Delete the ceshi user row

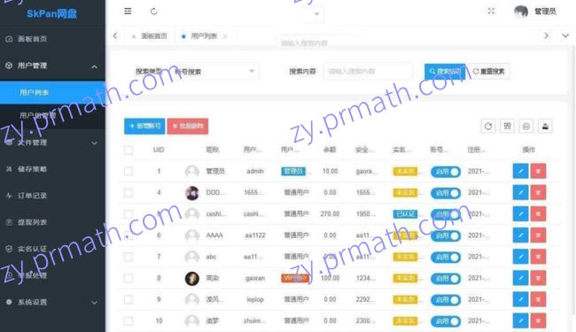click(x=538, y=214)
